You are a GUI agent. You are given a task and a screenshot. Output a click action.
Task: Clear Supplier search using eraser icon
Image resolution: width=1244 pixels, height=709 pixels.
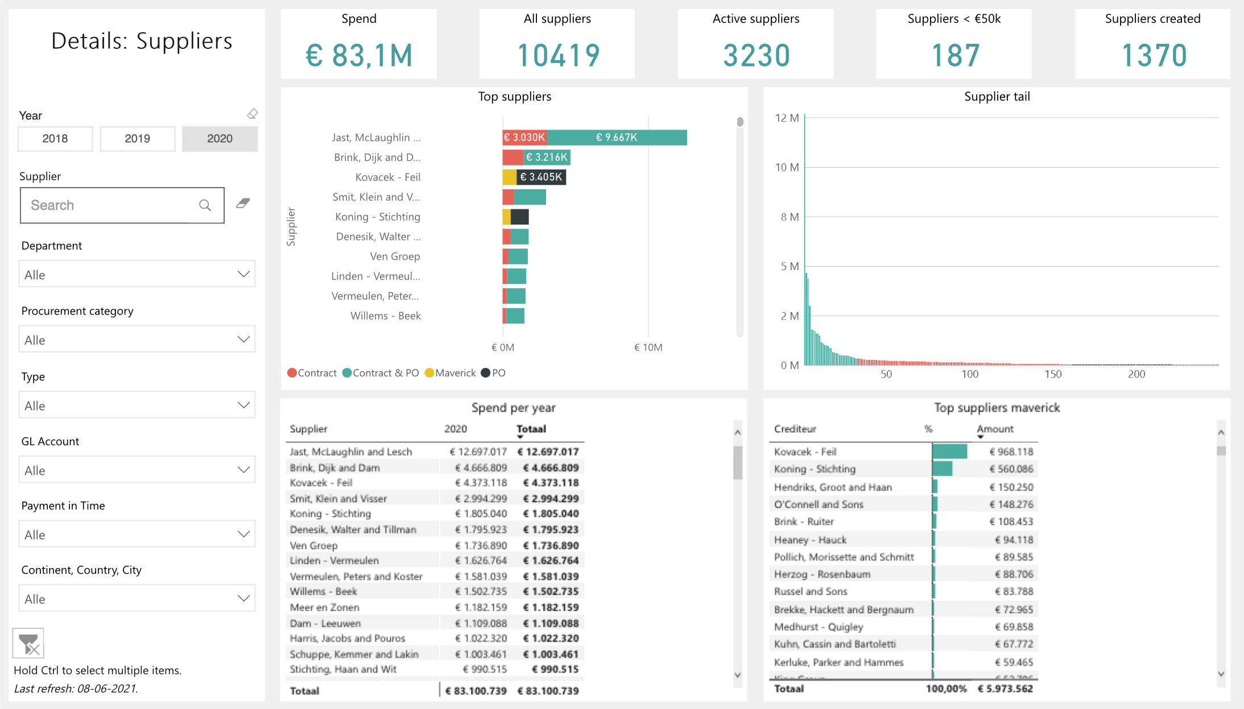242,203
